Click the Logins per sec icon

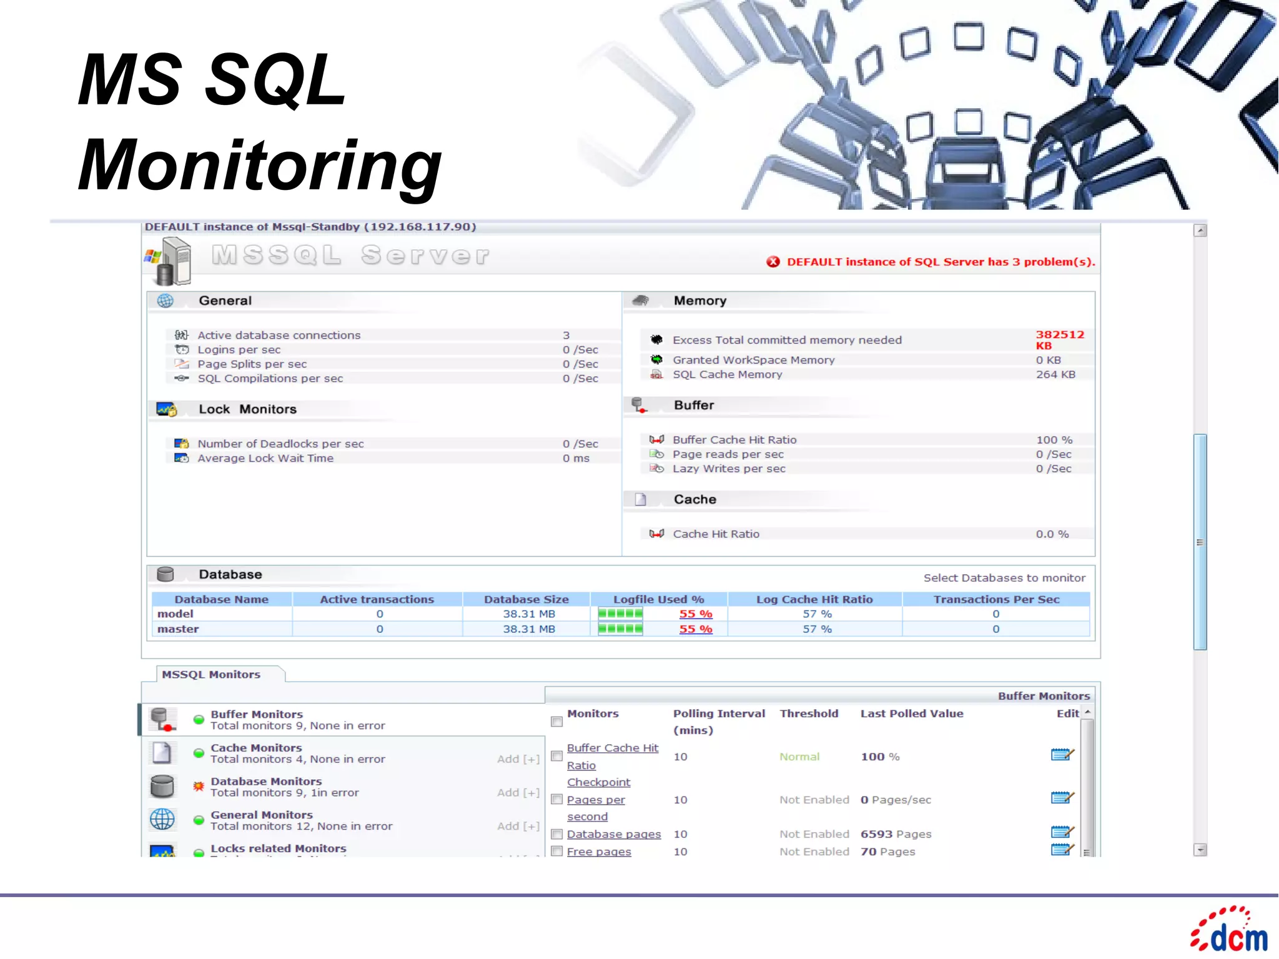181,349
